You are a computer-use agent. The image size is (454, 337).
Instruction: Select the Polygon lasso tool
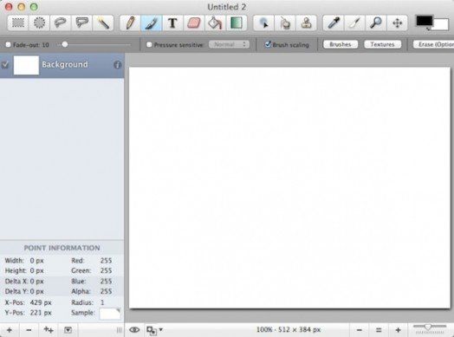82,23
